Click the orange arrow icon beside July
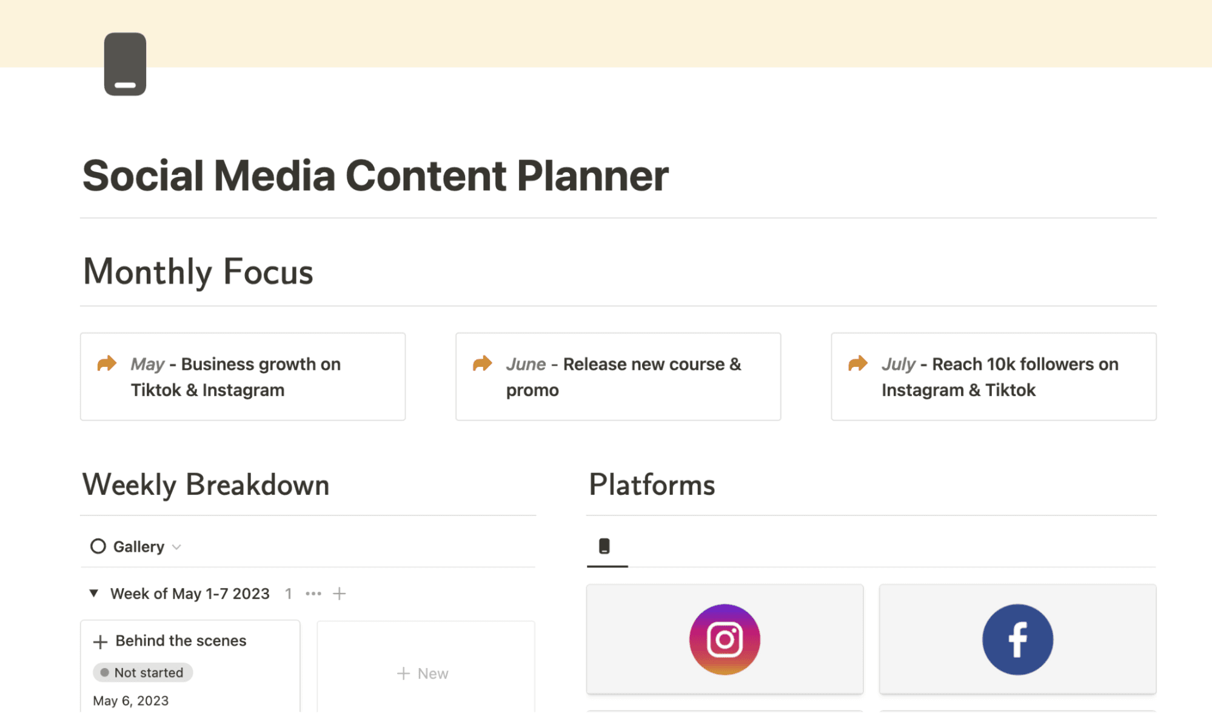Image resolution: width=1212 pixels, height=713 pixels. (x=857, y=363)
